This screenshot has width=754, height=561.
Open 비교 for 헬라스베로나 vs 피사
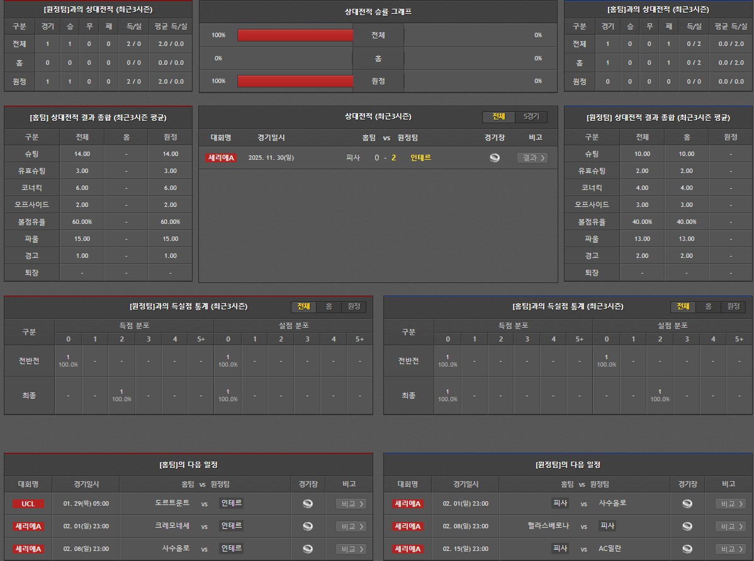[x=730, y=526]
